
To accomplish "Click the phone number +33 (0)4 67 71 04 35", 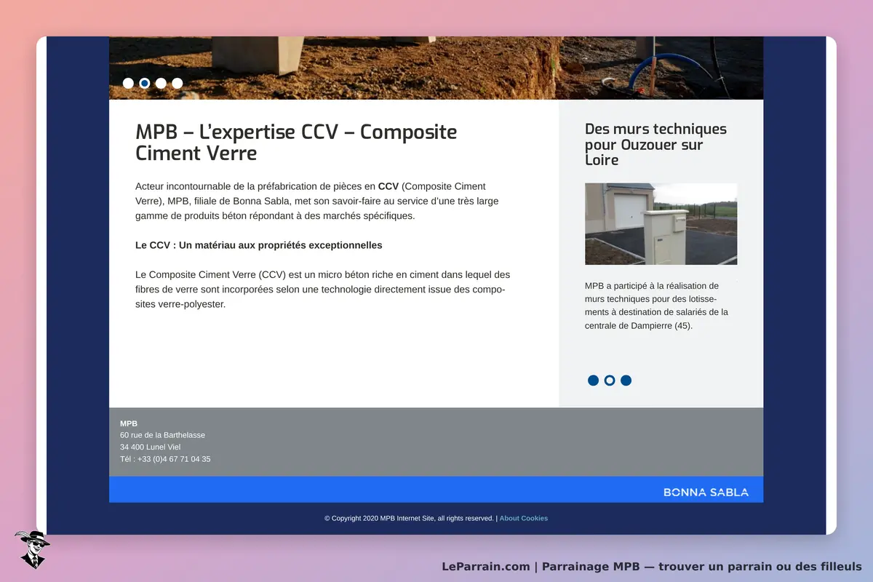I will [x=174, y=459].
